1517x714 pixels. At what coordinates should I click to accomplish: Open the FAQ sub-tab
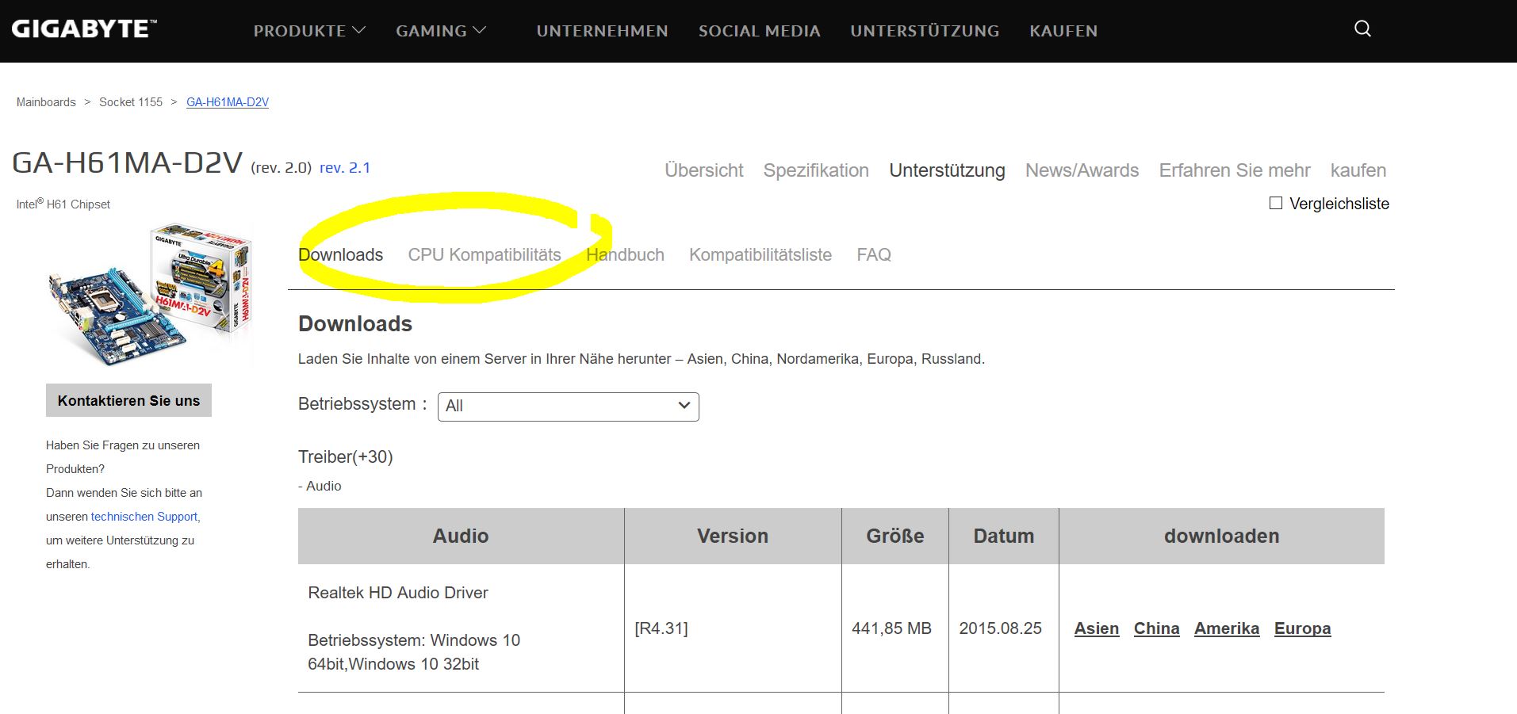click(x=874, y=254)
